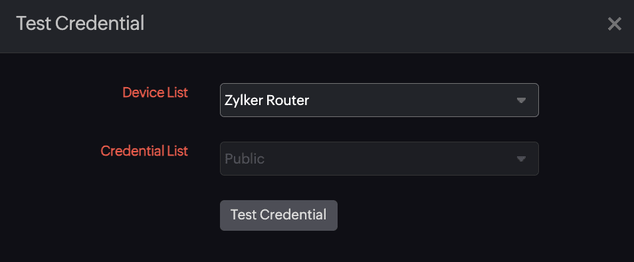Show credential options via the triangle icon
Viewport: 634px width, 262px height.
(x=521, y=159)
